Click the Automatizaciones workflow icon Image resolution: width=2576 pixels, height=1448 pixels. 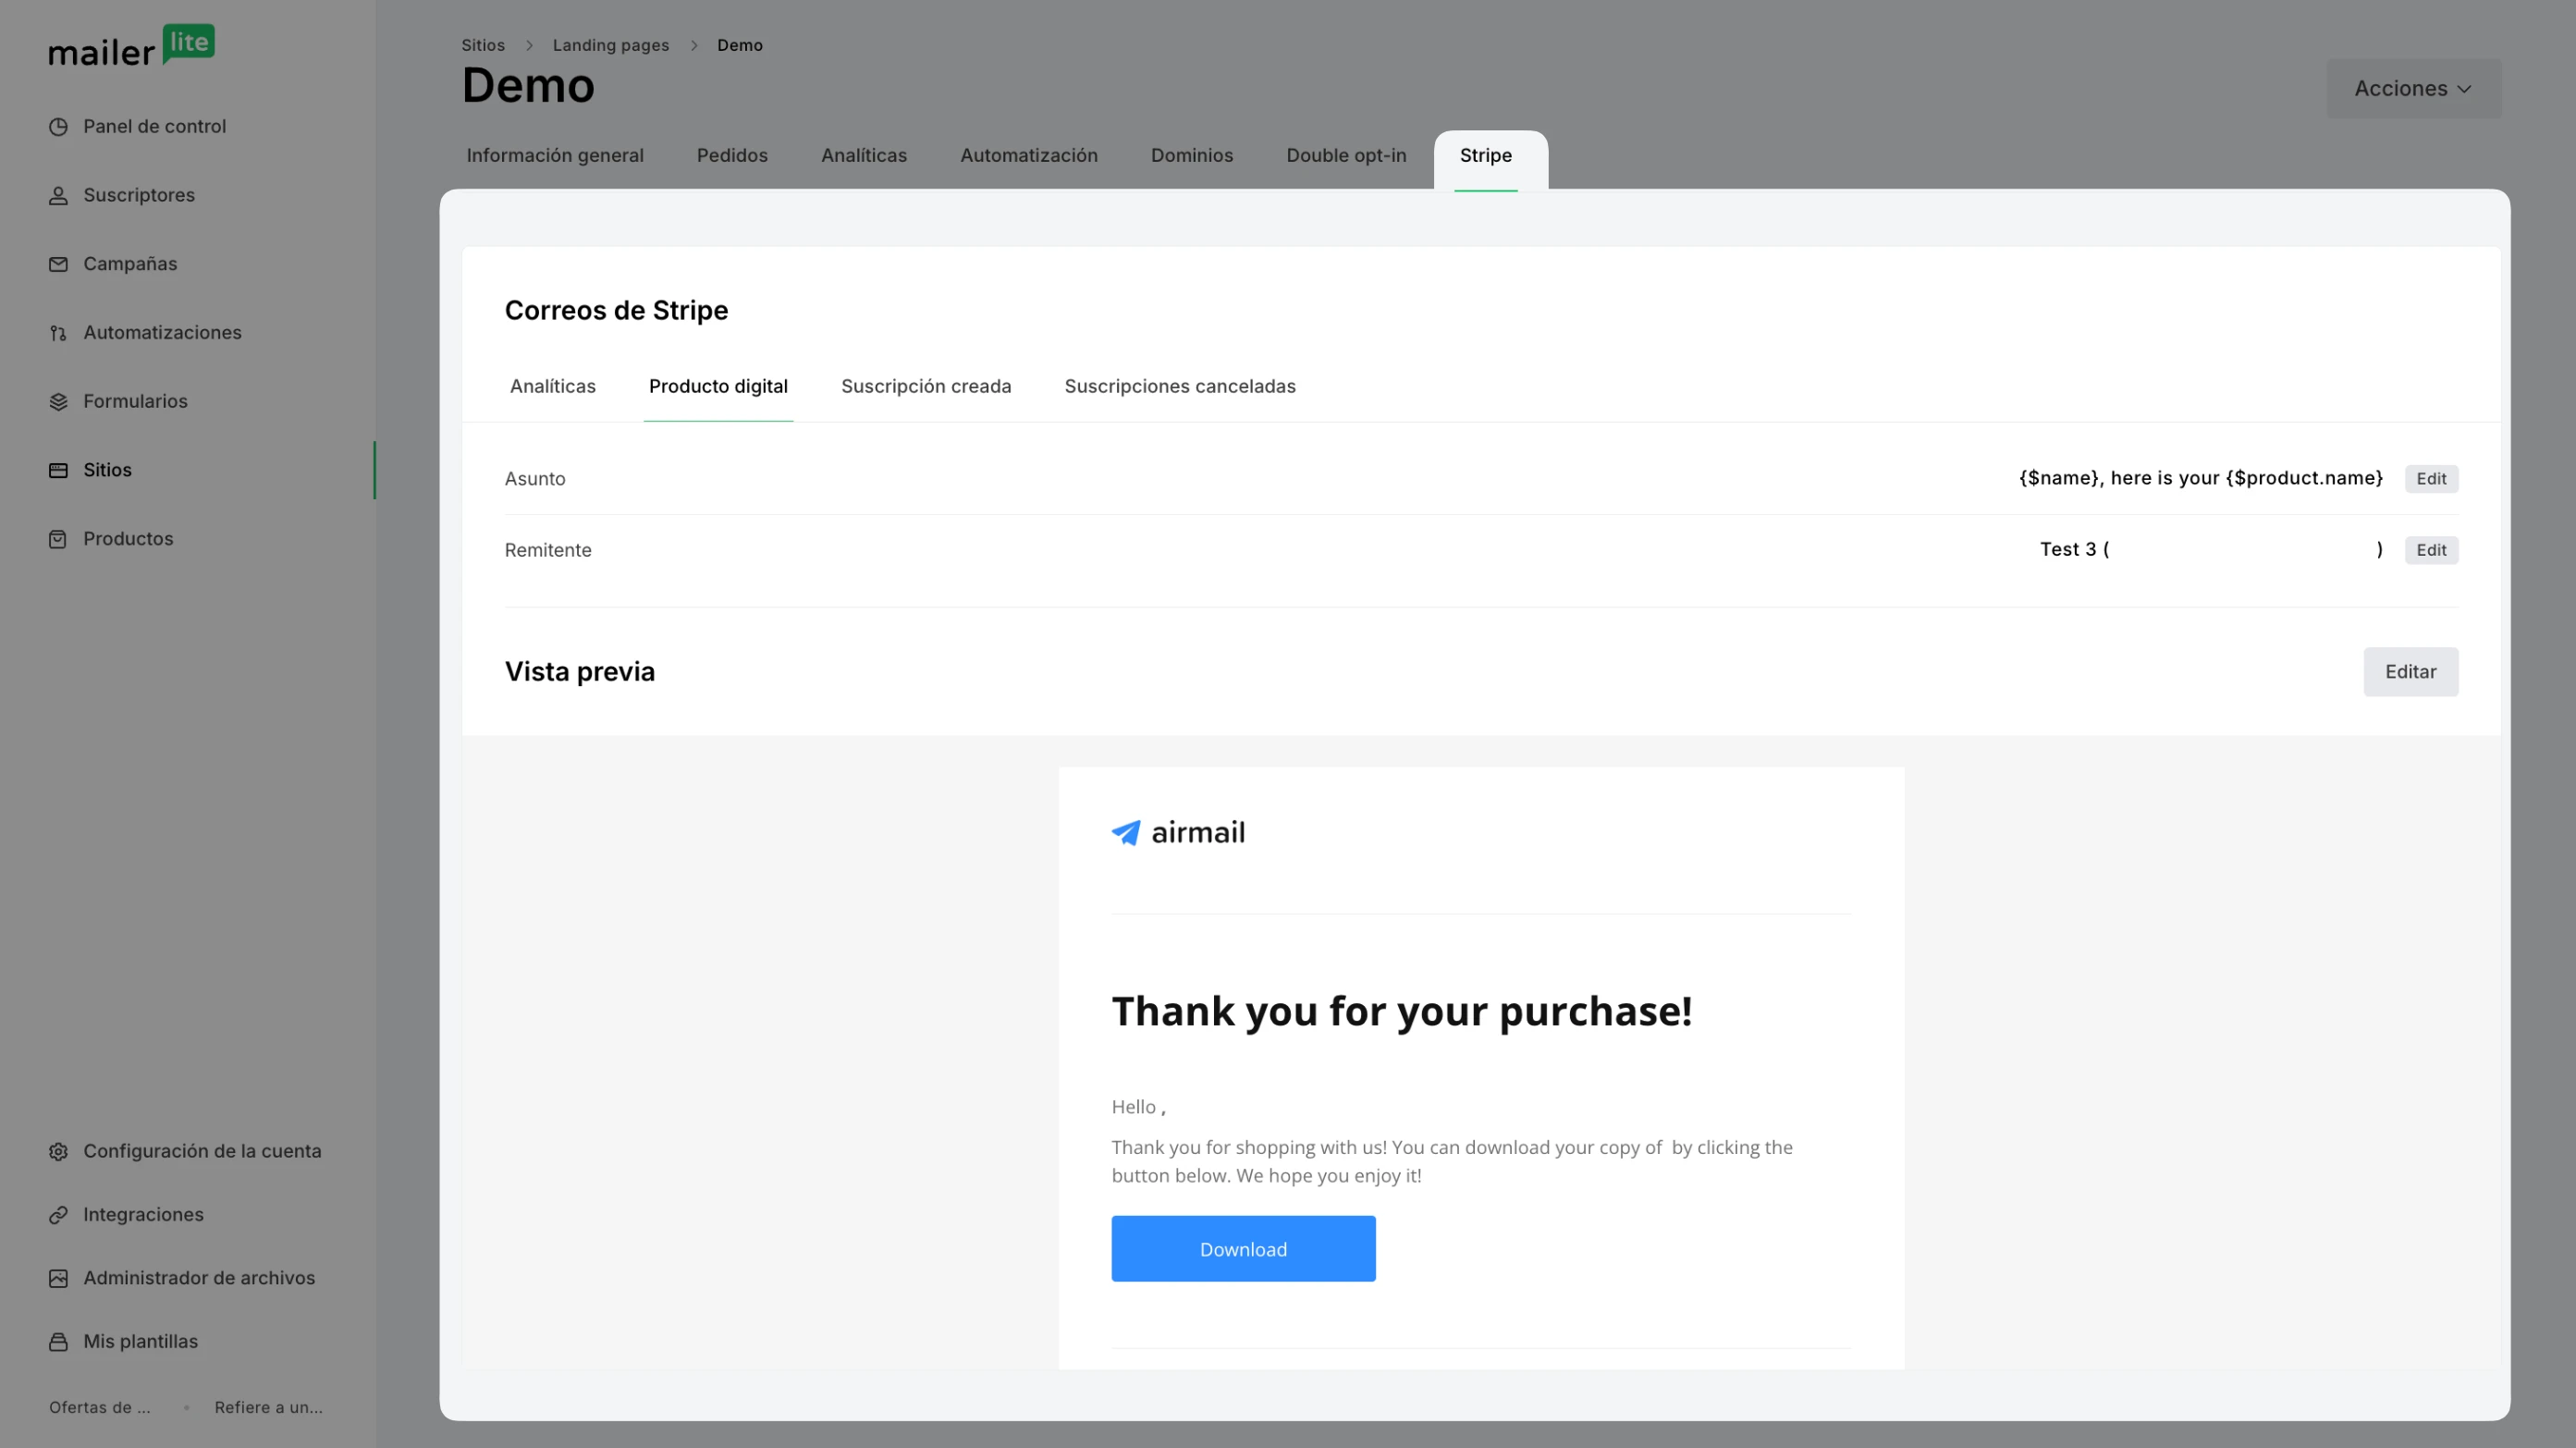click(58, 333)
